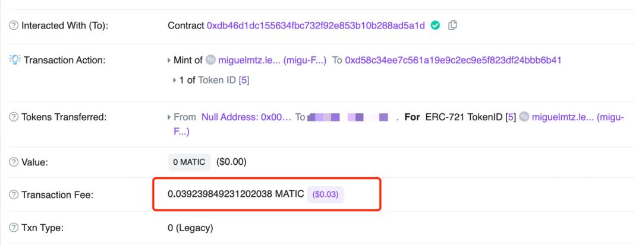Open the miguelmtz.le... (migu-F...) token link in Mint row
This screenshot has width=642, height=246.
(272, 60)
